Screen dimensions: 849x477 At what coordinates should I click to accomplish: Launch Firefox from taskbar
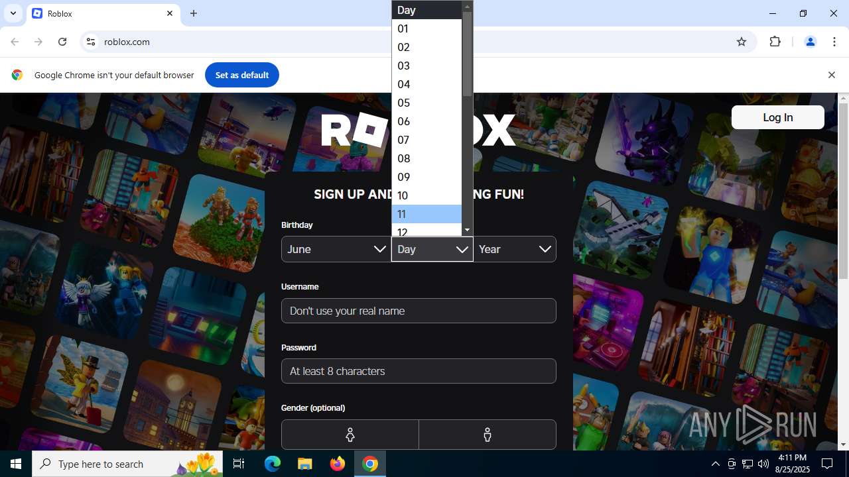click(x=338, y=464)
